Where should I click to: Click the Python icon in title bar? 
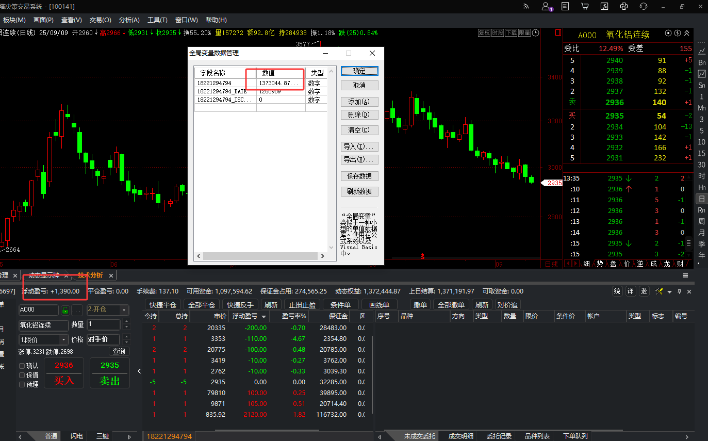624,7
